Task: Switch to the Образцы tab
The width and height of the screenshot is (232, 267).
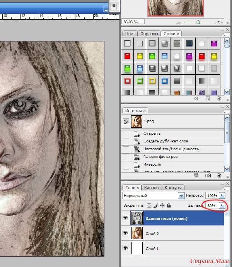Action: (x=149, y=34)
